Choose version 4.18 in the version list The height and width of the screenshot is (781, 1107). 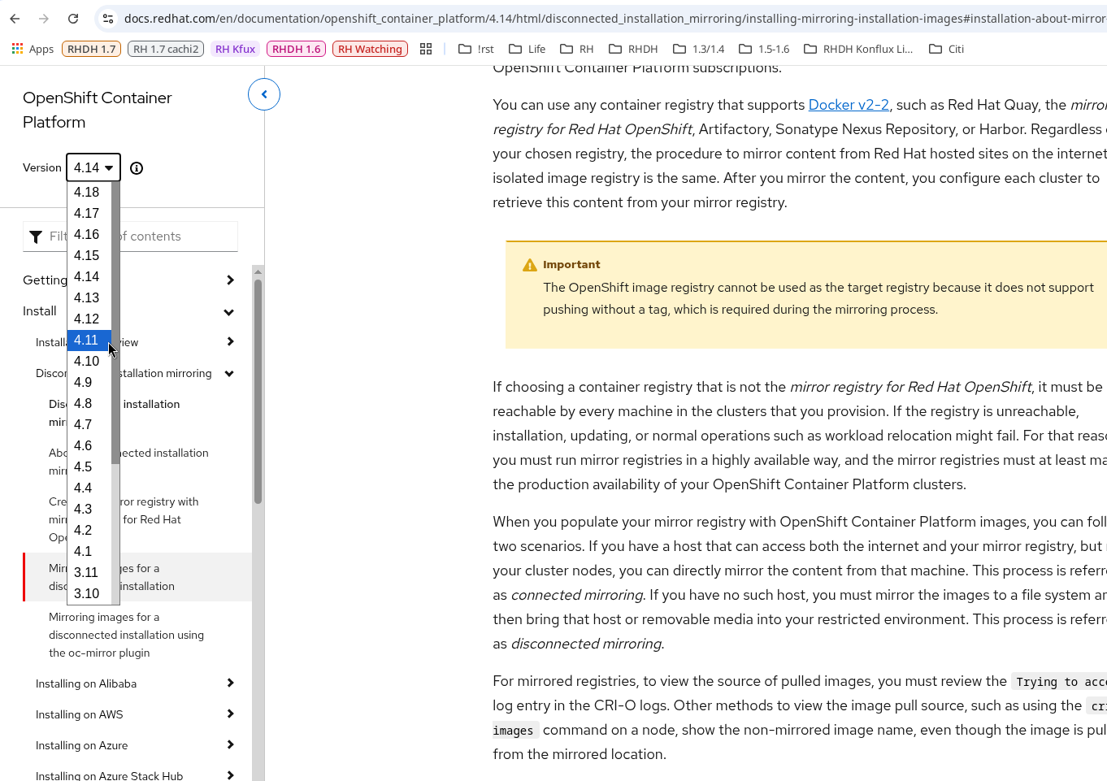pos(86,192)
